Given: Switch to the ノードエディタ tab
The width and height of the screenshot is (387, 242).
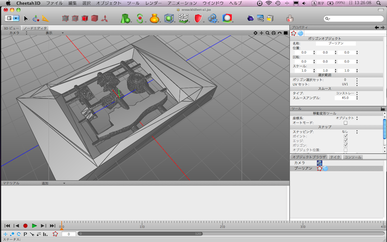Looking at the screenshot, I should [x=36, y=29].
